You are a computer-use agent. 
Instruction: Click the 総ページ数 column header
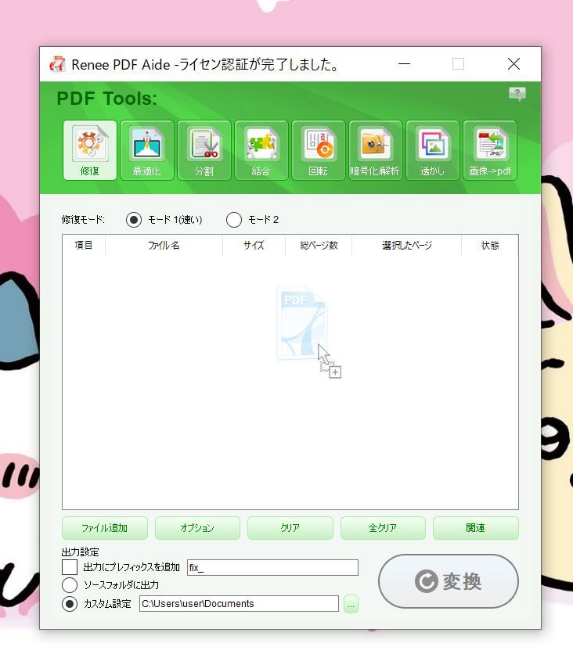pos(319,246)
